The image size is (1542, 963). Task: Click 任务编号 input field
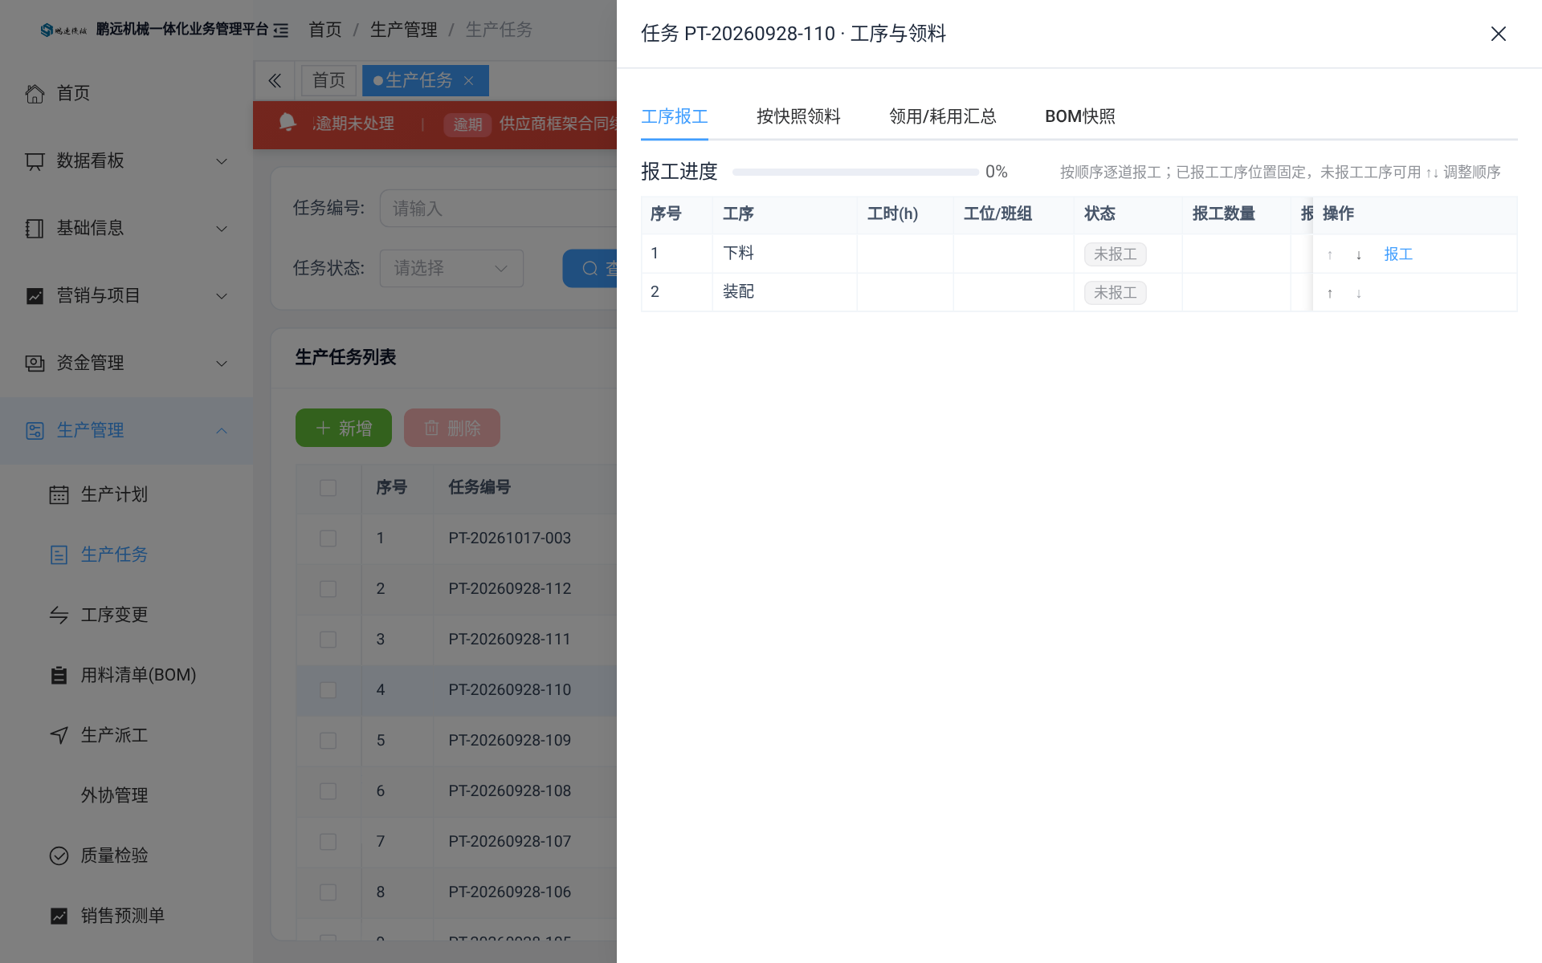click(x=498, y=209)
